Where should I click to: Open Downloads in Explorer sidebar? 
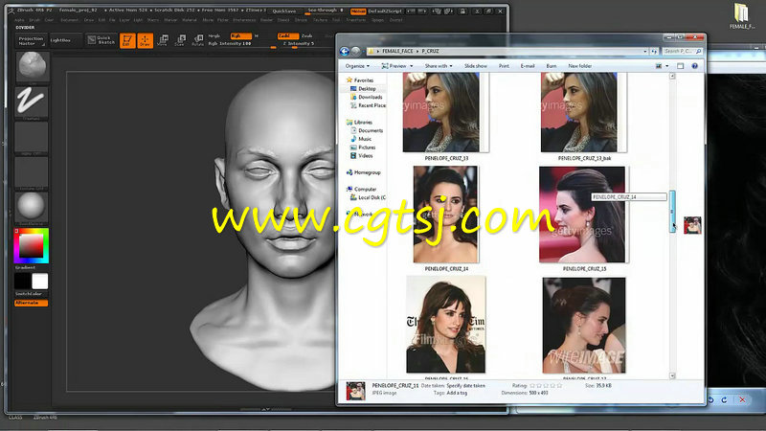click(371, 98)
